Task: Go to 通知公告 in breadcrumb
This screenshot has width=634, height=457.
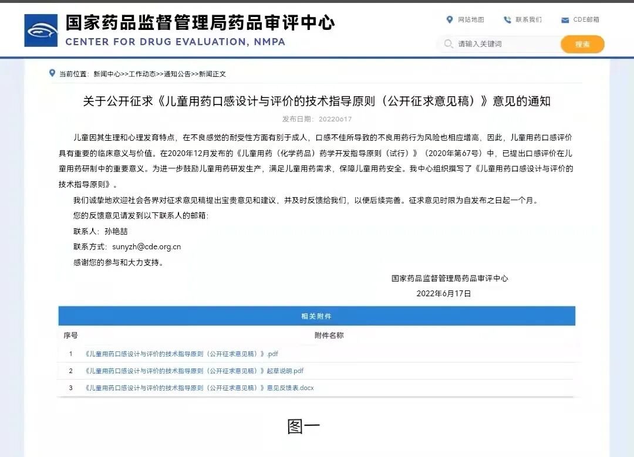Action: [x=177, y=74]
